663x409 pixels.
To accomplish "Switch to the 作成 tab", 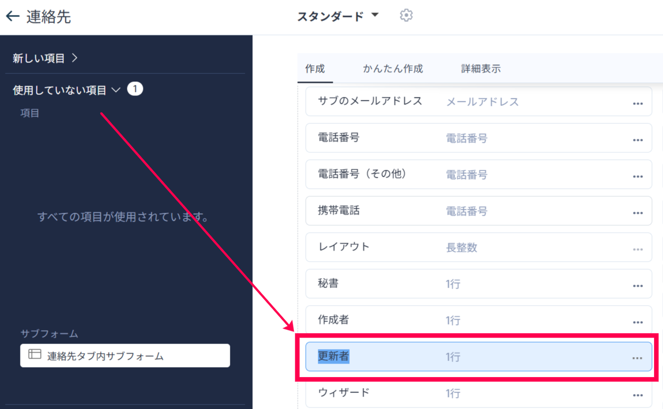I will coord(315,69).
